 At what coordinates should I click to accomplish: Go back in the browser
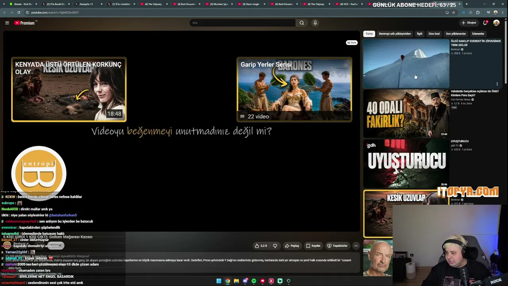pyautogui.click(x=5, y=12)
